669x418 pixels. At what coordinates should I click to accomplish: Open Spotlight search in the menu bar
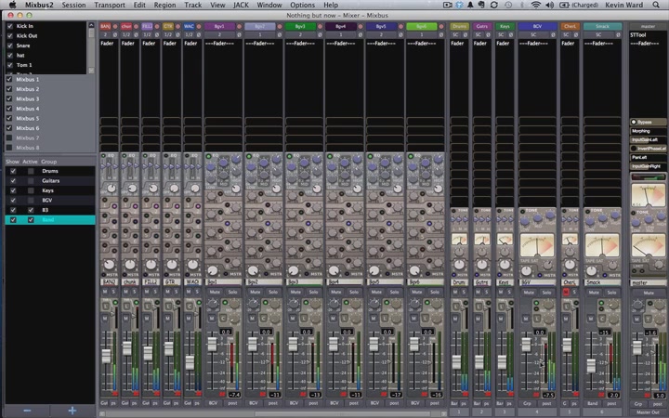click(x=656, y=6)
